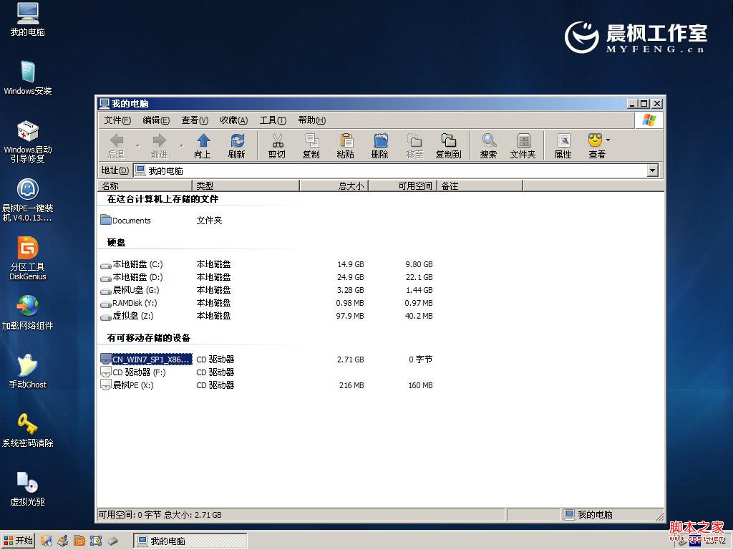
Task: Click the Start (开始) button
Action: click(19, 541)
